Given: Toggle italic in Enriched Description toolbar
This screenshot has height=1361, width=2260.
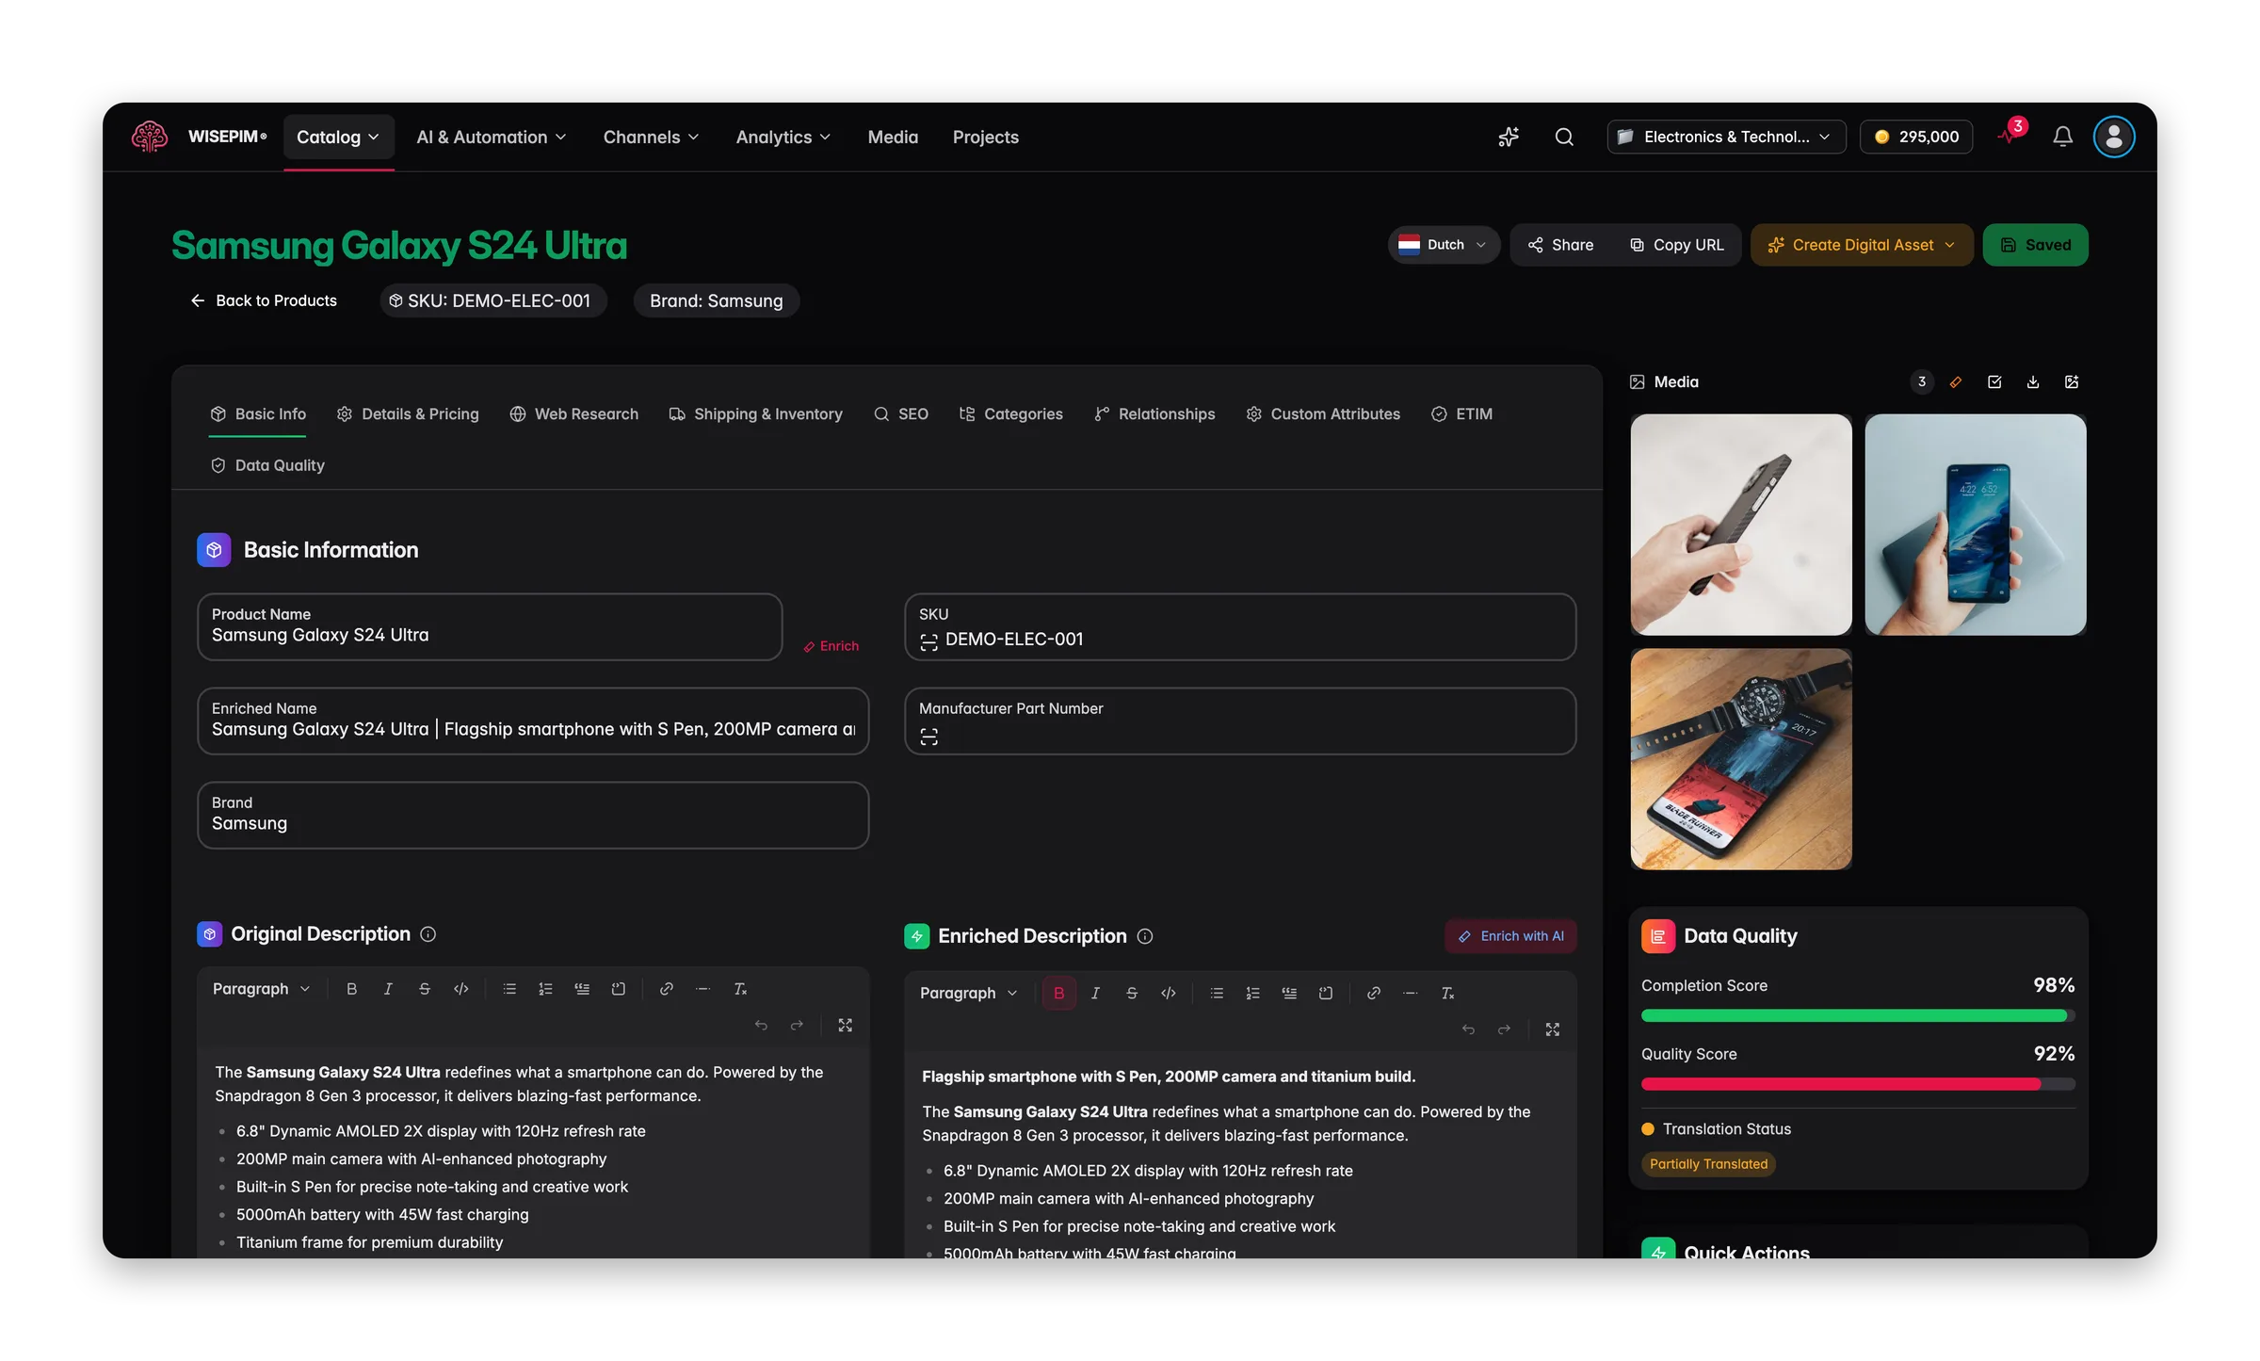Looking at the screenshot, I should tap(1095, 994).
